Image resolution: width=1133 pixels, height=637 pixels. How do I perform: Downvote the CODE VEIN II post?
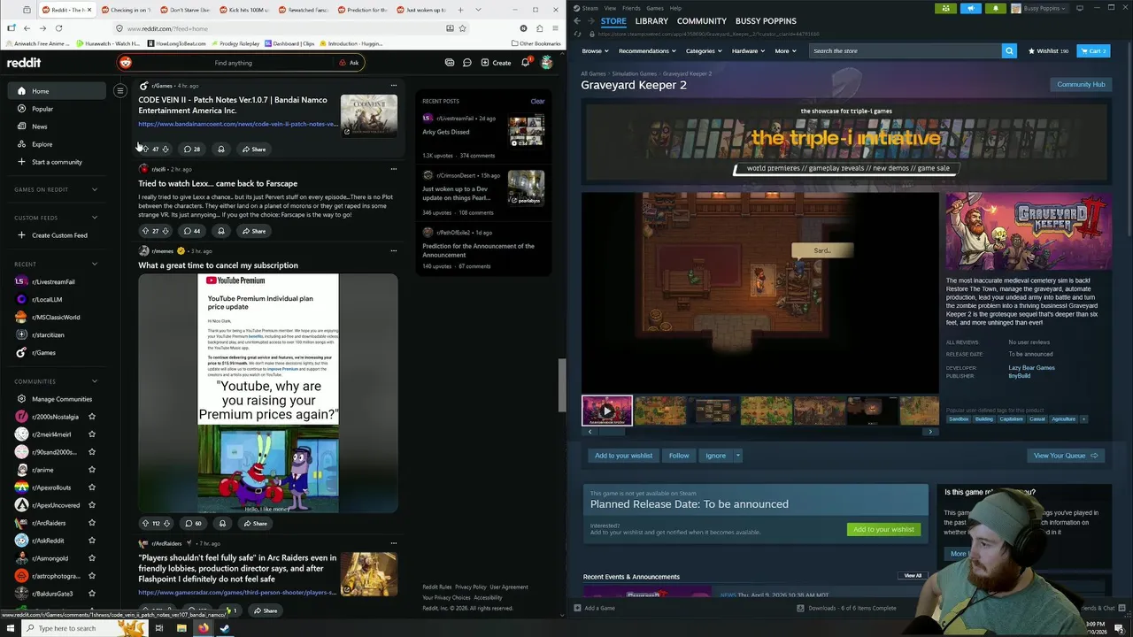coord(166,149)
